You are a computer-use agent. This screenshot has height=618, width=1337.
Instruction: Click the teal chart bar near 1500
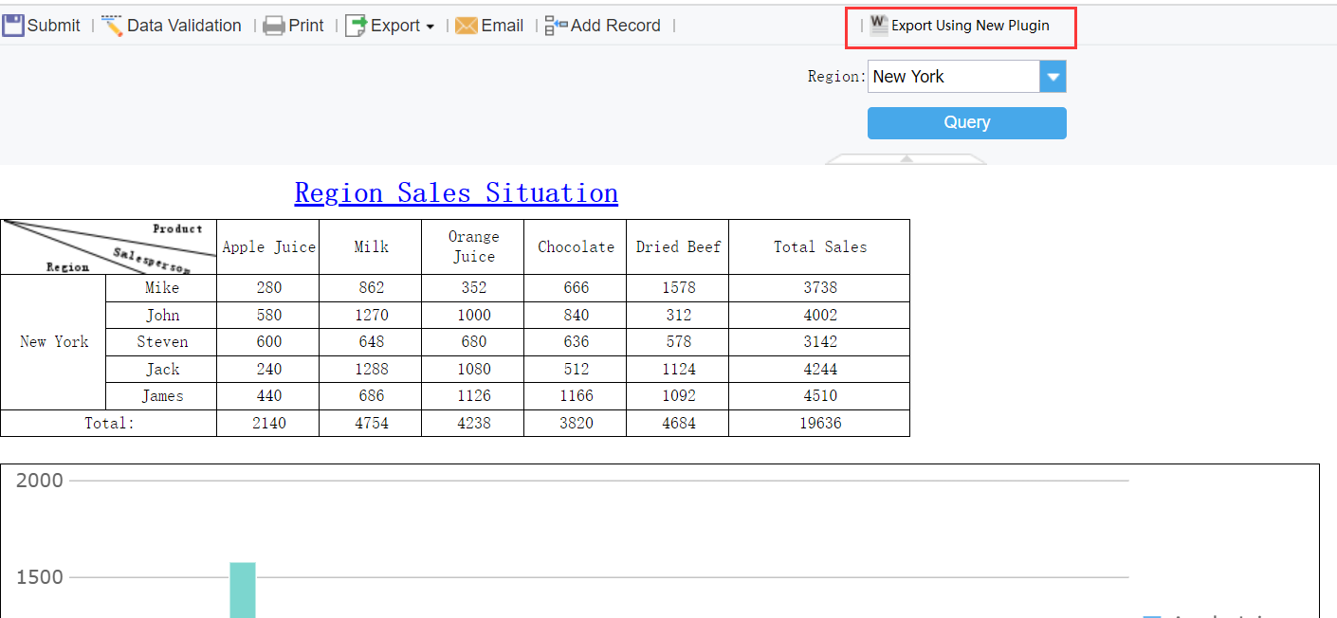click(x=243, y=590)
